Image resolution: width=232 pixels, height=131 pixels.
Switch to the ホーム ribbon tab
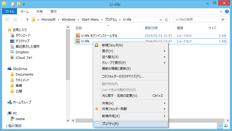click(24, 11)
